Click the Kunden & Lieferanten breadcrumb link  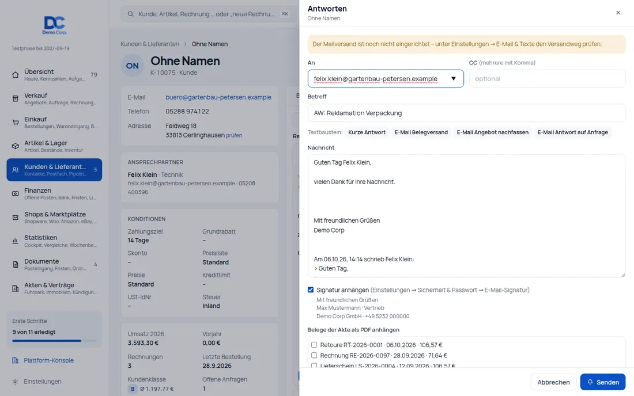click(150, 44)
